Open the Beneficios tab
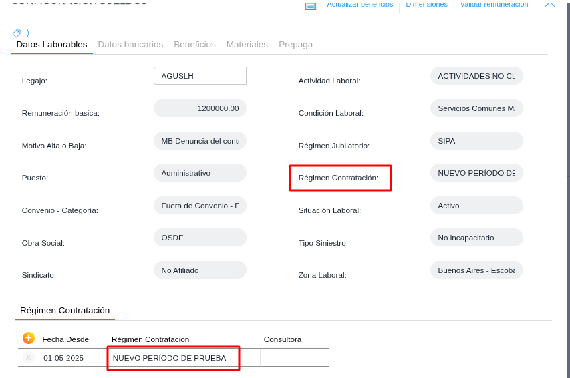 194,45
